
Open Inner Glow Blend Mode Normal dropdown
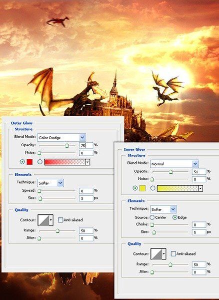(174, 164)
